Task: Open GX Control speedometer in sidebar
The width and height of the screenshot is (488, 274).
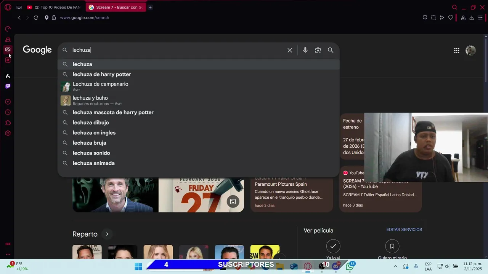Action: pos(8,29)
